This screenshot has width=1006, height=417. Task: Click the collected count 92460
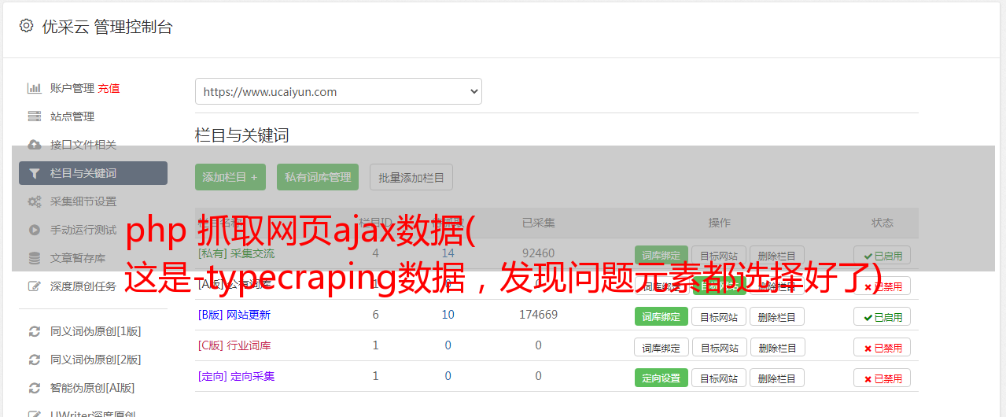pos(538,253)
